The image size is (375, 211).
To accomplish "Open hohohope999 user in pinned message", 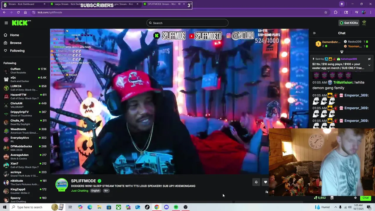I will click(x=349, y=59).
